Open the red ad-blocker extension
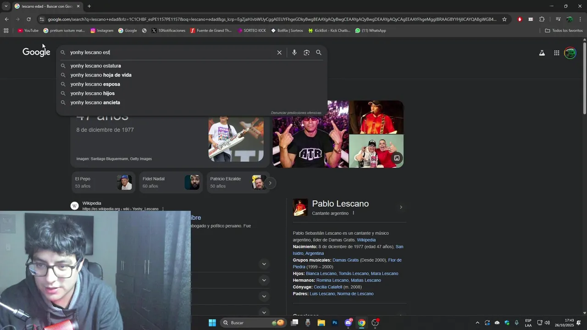 pyautogui.click(x=520, y=19)
